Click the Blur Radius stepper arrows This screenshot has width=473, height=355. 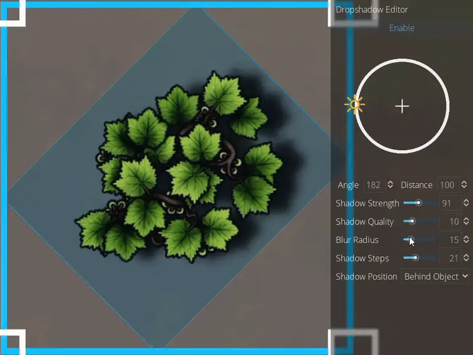pos(466,240)
